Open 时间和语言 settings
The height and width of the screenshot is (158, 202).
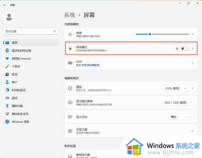(x=31, y=90)
